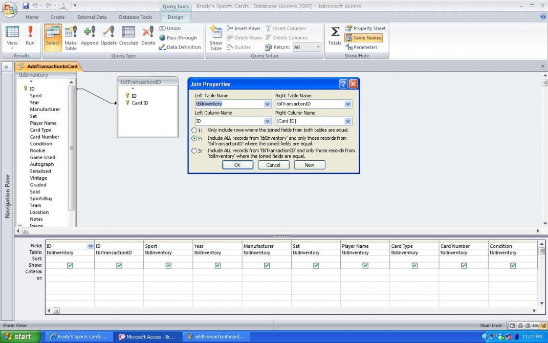
Task: Open the External Data tab
Action: point(92,17)
